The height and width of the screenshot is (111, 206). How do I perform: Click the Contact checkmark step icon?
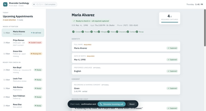[128, 32]
